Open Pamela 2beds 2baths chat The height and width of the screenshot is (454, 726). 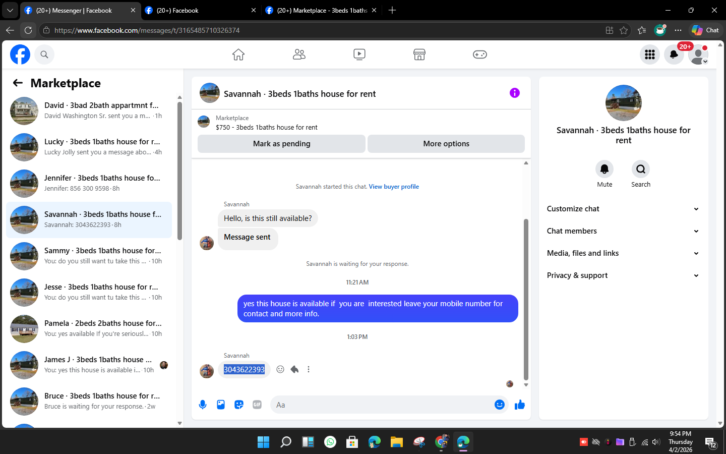coord(89,329)
